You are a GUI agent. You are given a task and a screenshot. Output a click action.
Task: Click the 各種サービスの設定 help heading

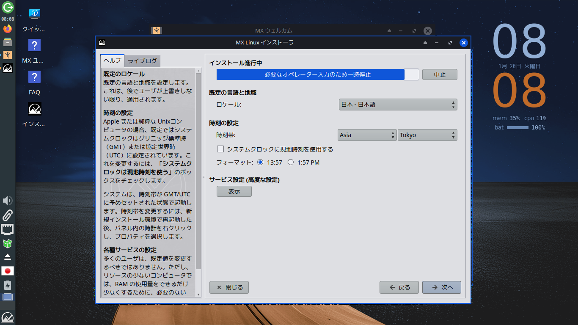[x=130, y=250]
